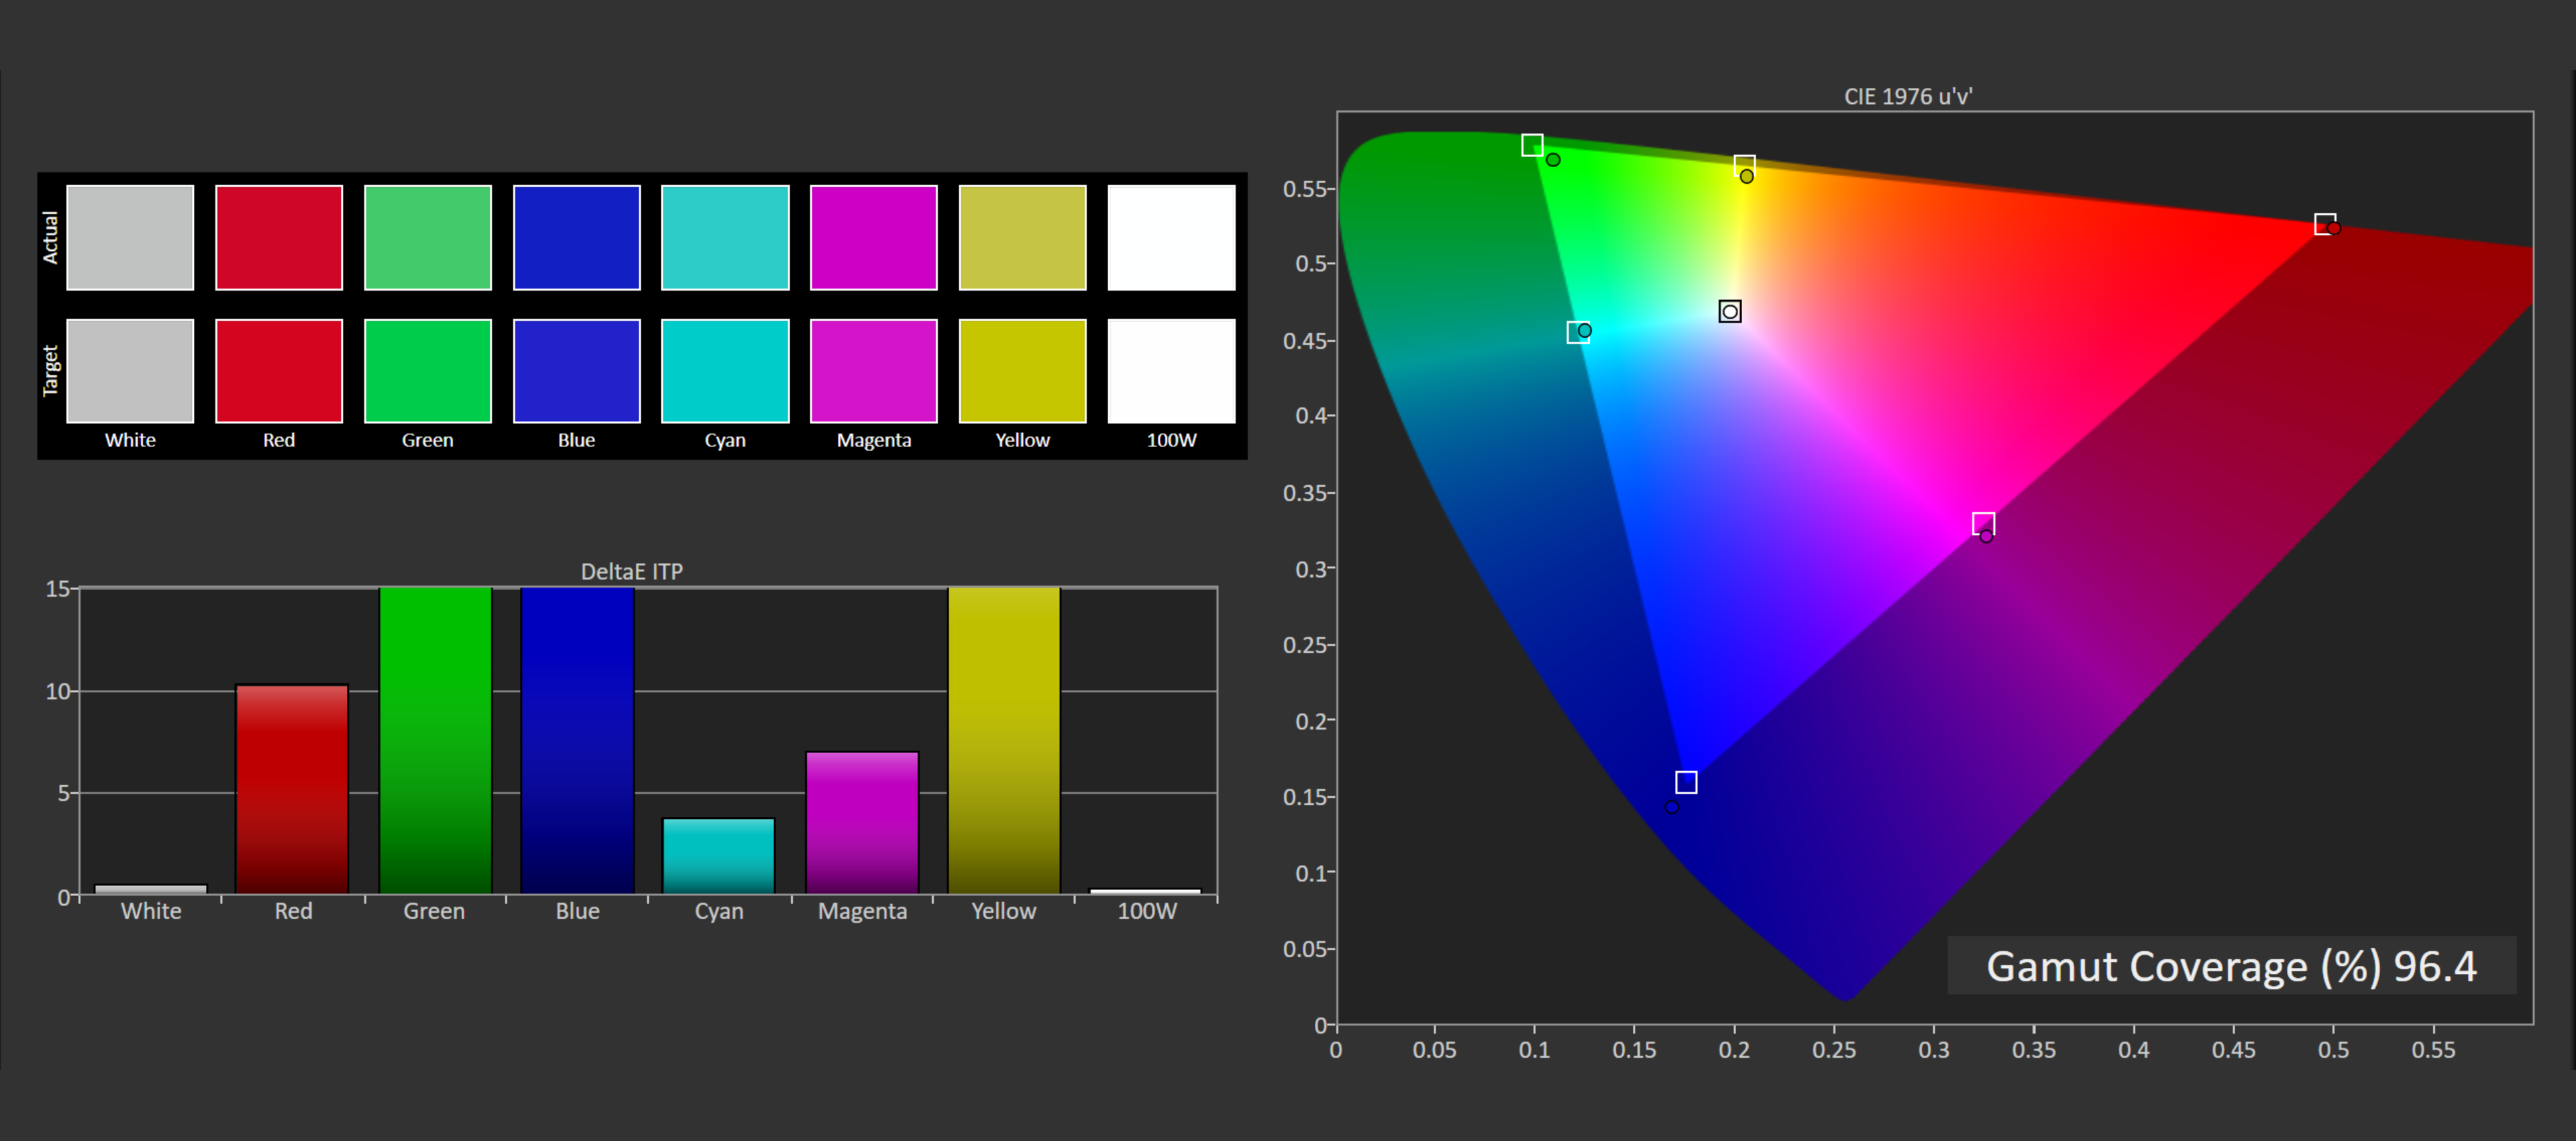Click the CIE 1976 u'v' chart title
Screen dimensions: 2576x1141
pos(1908,96)
